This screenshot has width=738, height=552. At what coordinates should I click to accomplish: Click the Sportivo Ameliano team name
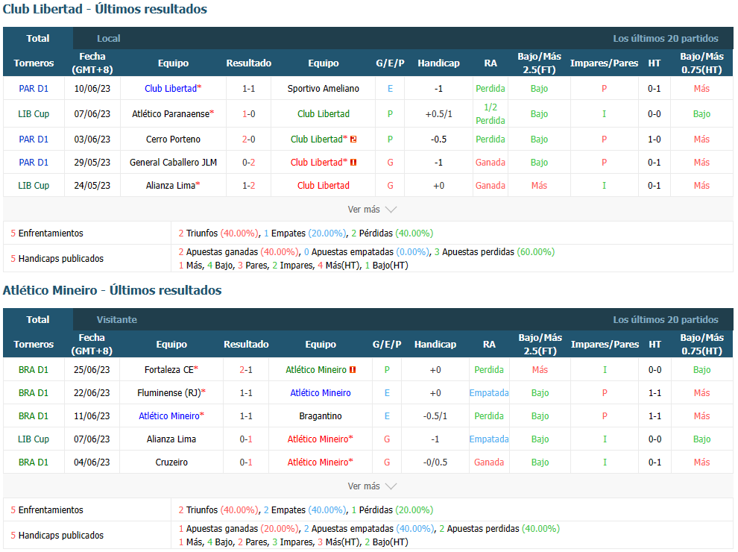(x=324, y=89)
